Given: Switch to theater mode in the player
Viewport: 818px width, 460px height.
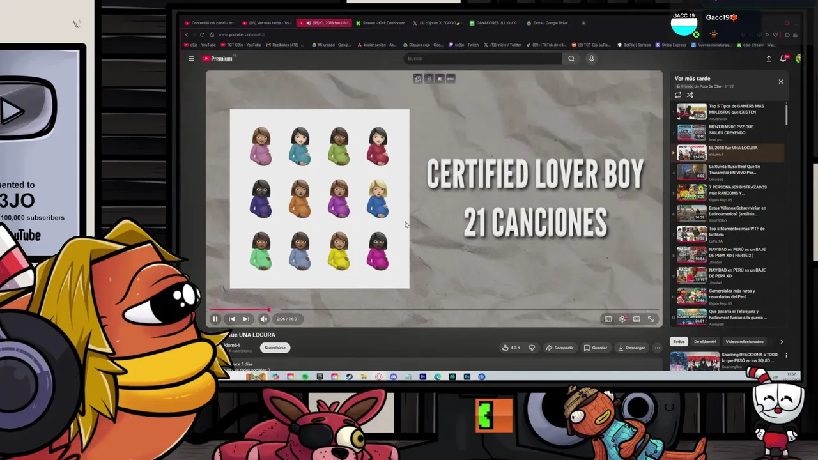Looking at the screenshot, I should pos(637,319).
